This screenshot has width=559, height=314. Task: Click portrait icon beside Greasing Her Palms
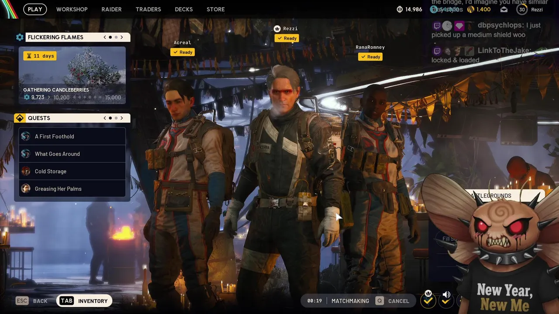click(26, 188)
